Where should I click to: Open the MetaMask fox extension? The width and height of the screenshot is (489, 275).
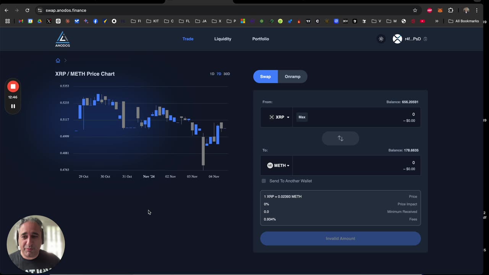[440, 10]
